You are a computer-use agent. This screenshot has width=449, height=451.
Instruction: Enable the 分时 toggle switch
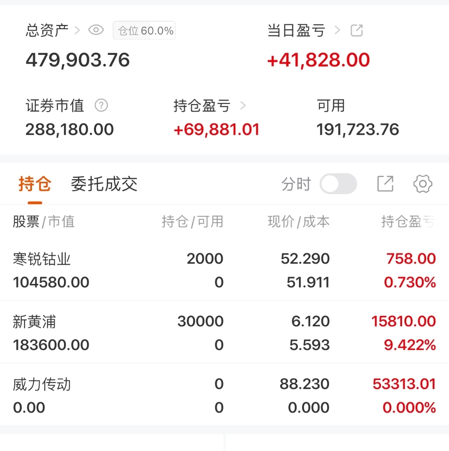point(338,184)
